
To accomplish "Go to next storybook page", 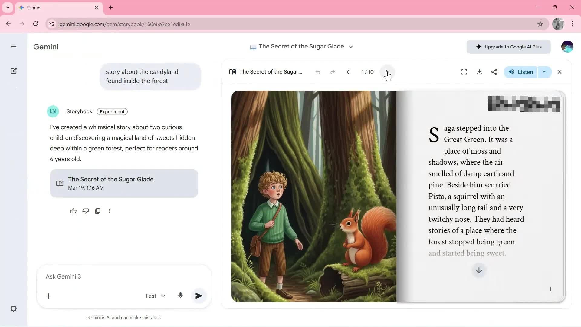I will pos(387,72).
